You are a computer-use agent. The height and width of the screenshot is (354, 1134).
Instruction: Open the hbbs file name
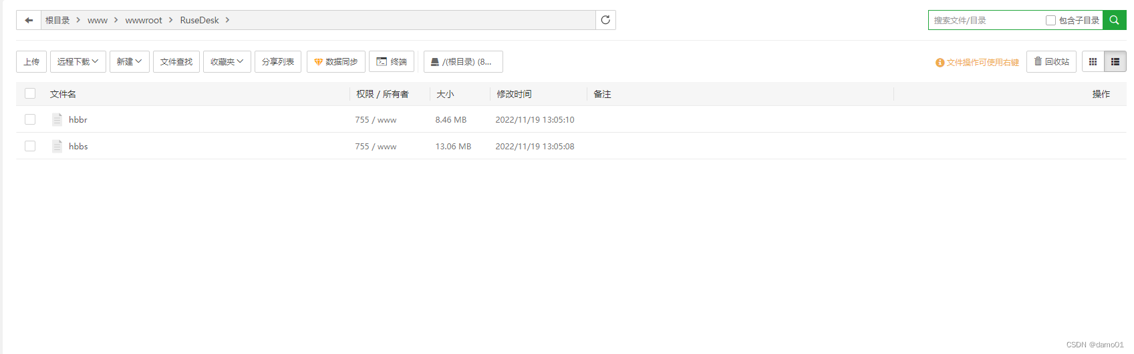(x=78, y=146)
